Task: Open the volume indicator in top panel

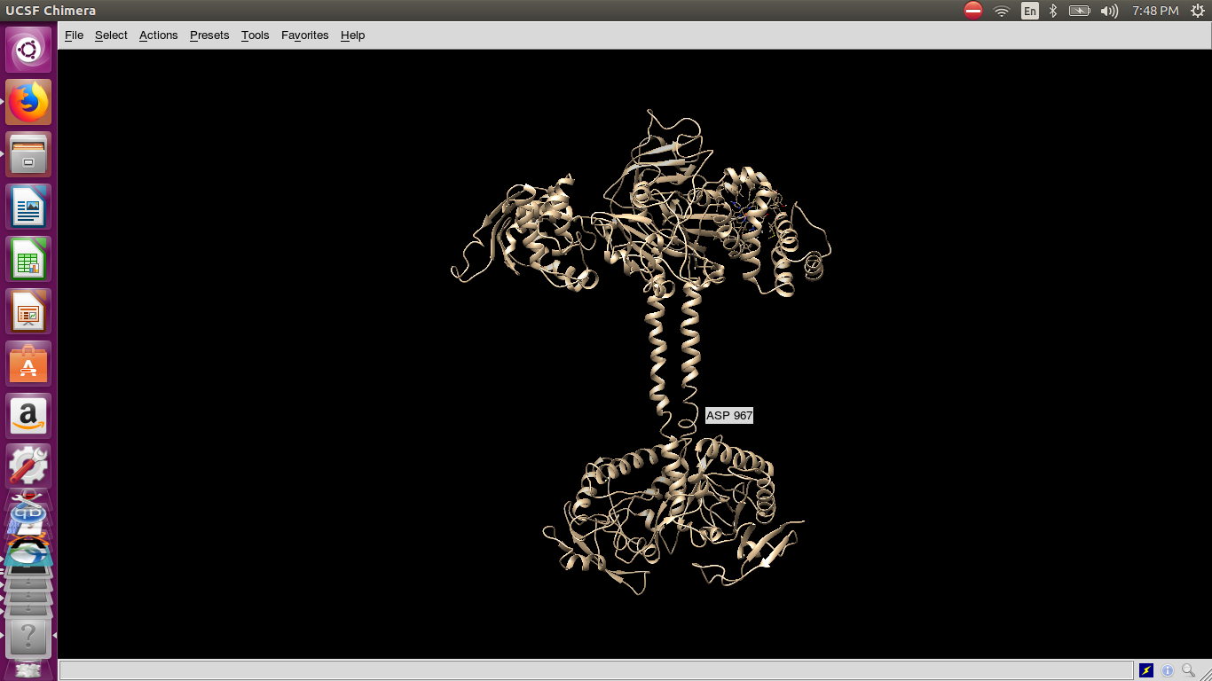Action: point(1109,11)
